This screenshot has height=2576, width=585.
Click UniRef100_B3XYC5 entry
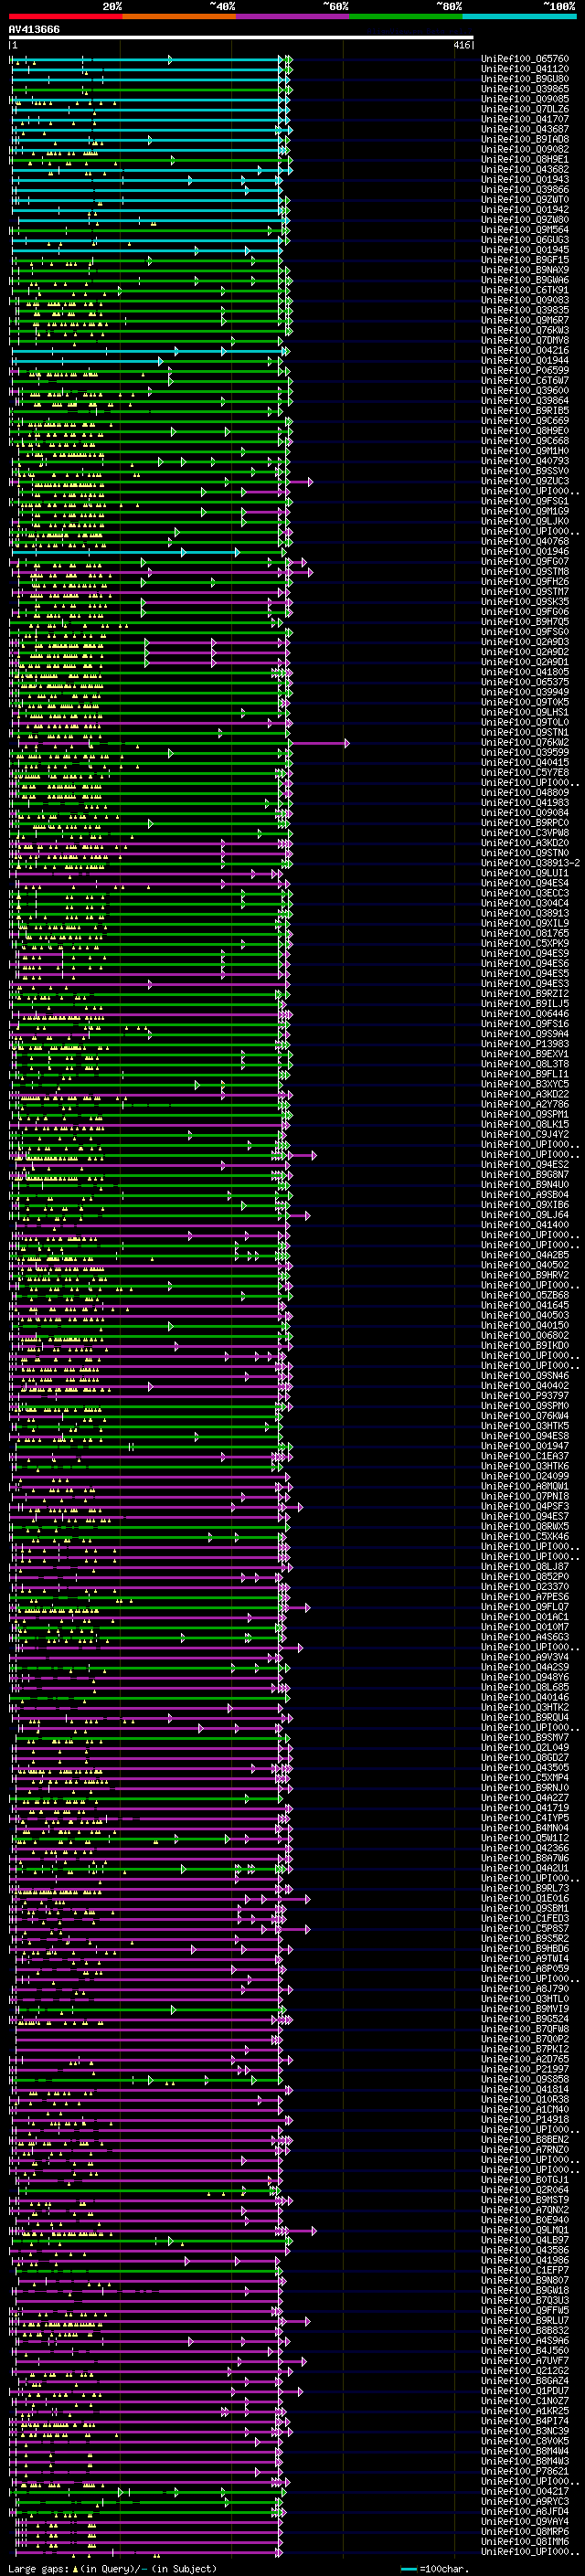[525, 1084]
